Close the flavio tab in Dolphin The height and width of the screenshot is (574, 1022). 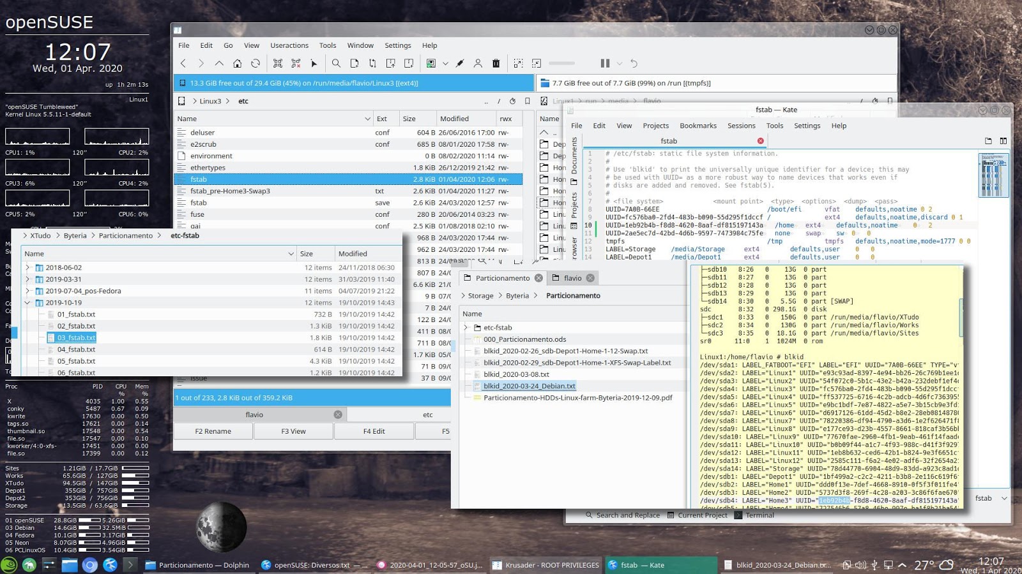590,278
